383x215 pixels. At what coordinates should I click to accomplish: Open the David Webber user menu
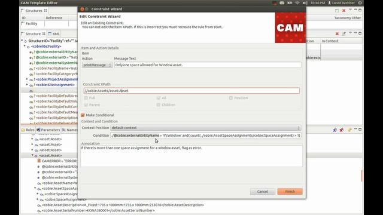(x=341, y=3)
